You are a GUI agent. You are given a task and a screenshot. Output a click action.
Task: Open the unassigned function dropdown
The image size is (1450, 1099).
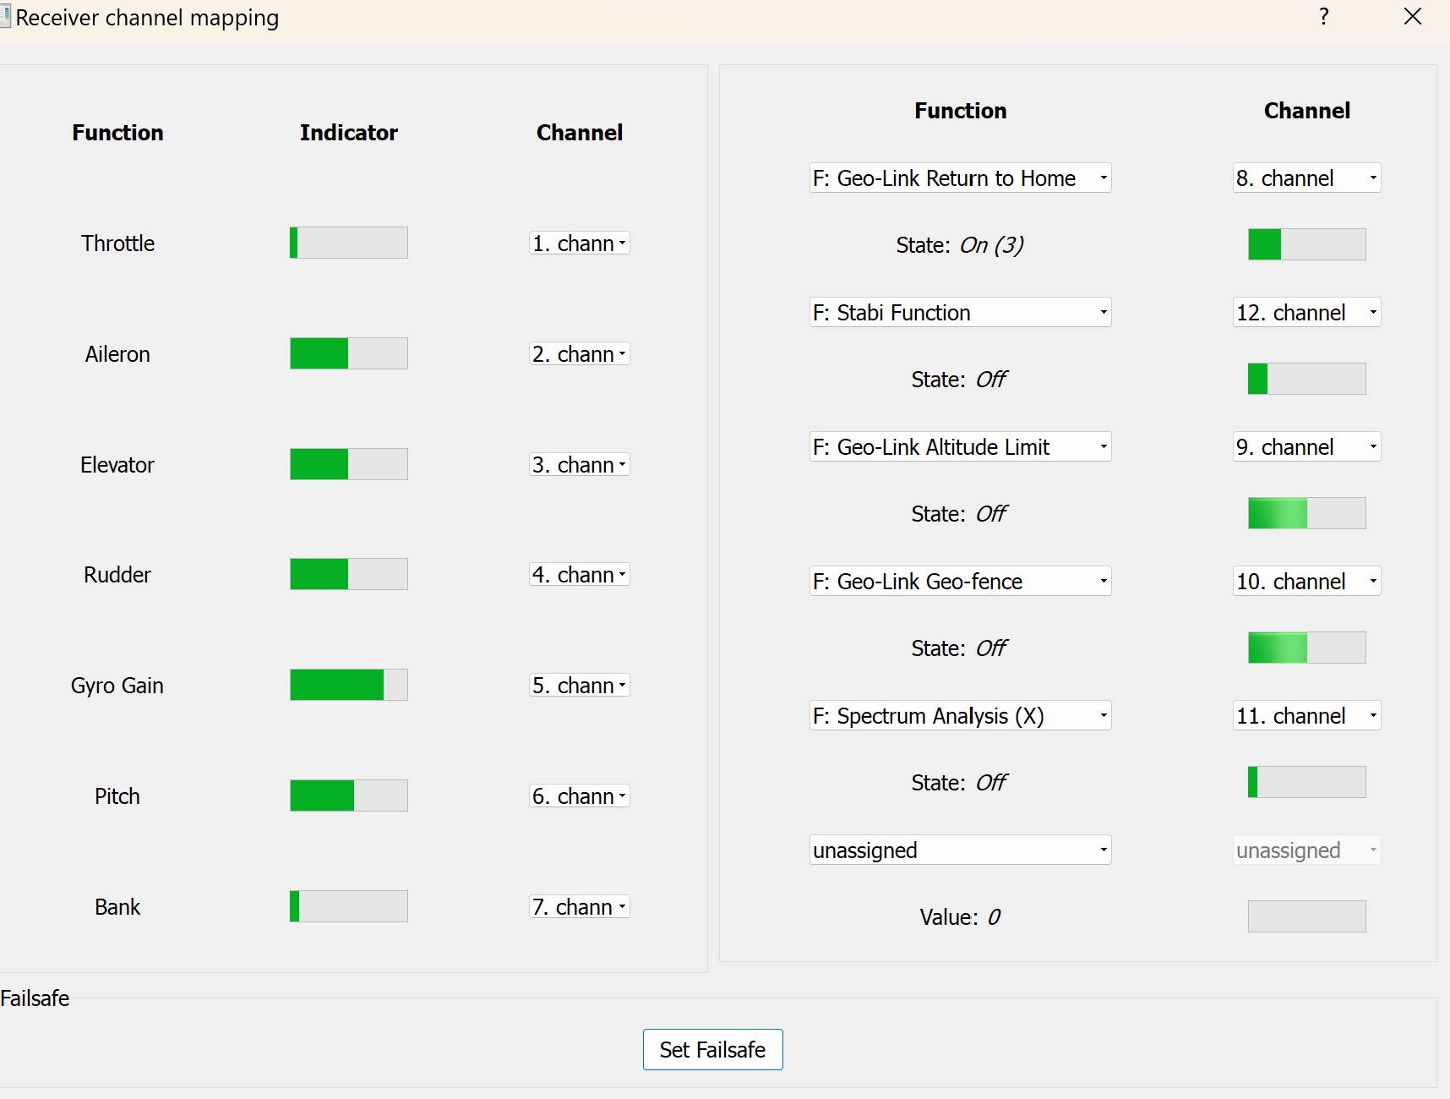(960, 850)
